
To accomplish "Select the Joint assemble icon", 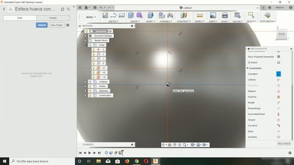I will pos(170,15).
